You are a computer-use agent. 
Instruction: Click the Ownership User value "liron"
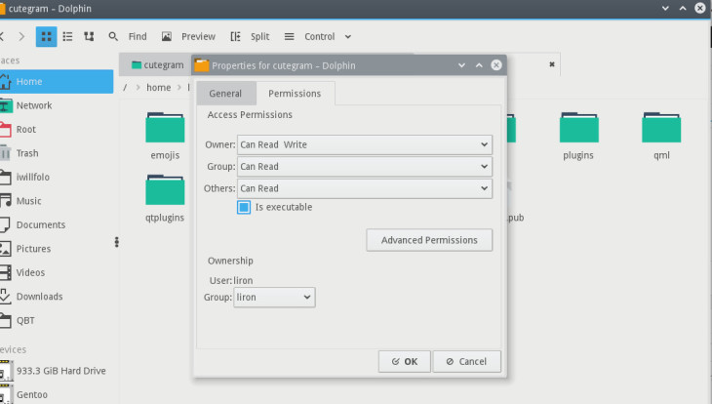(x=244, y=280)
